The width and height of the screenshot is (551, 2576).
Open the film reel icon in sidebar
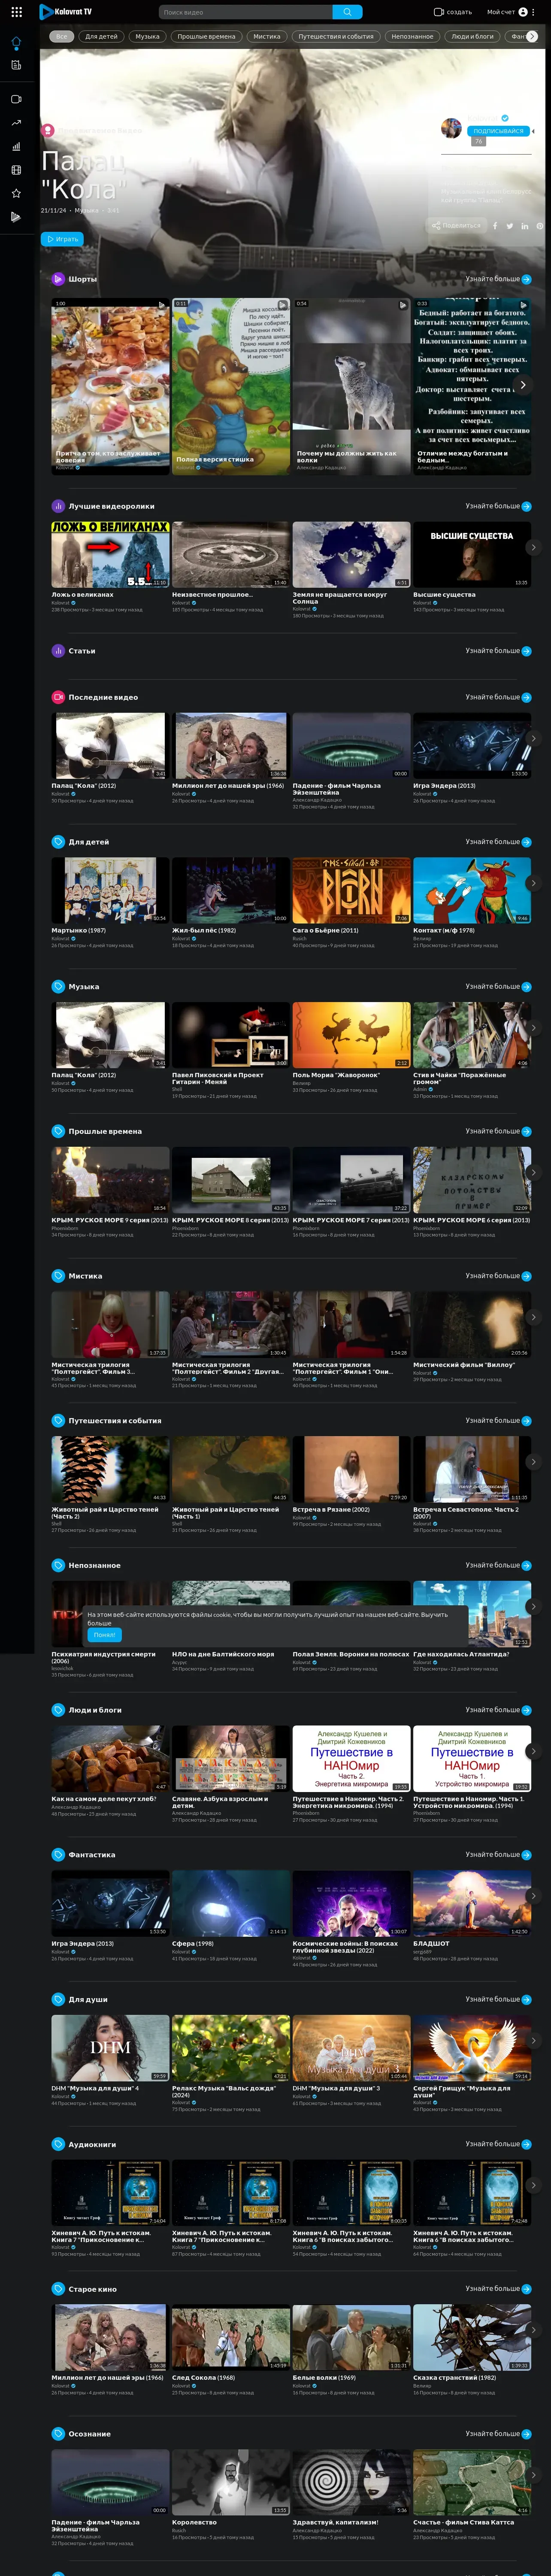coord(16,170)
